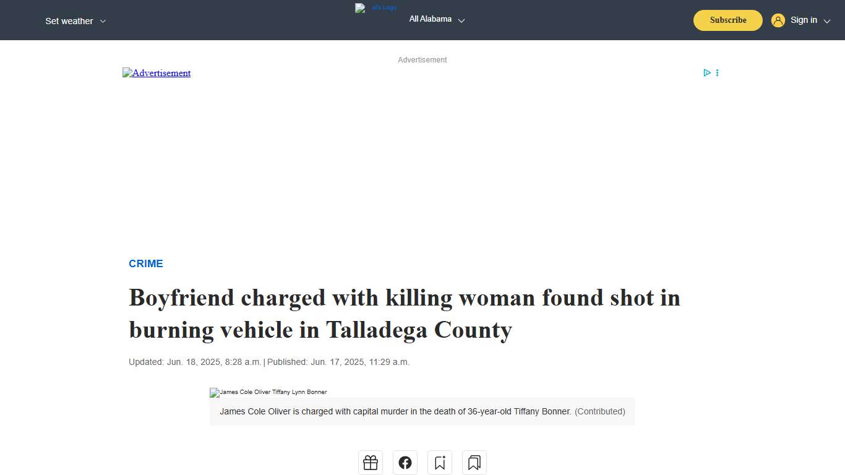
Task: Open the CRIME section
Action: pos(146,263)
